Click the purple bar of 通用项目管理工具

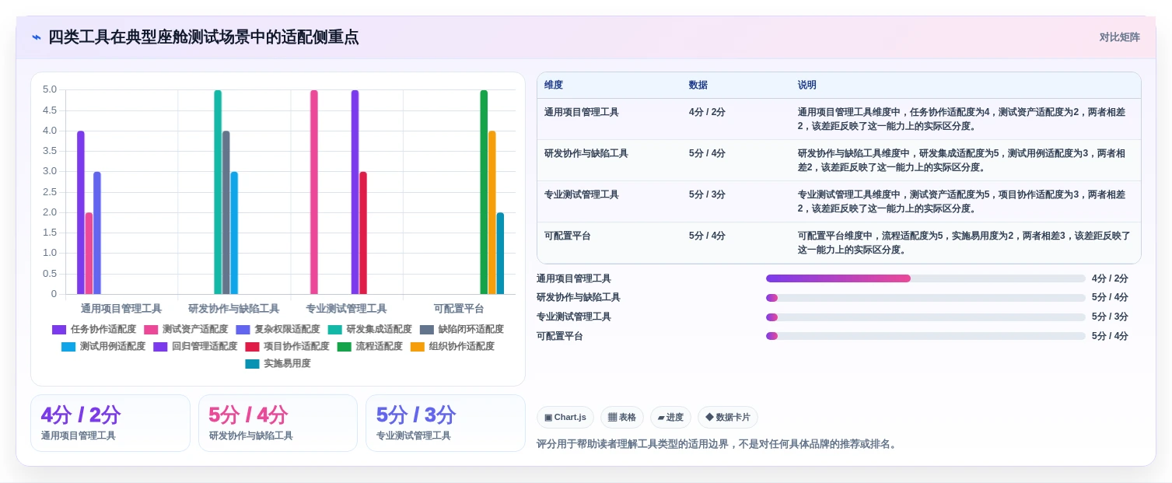tap(81, 212)
